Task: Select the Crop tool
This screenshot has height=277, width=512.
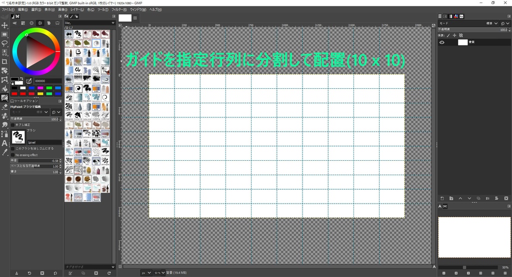Action: click(x=4, y=61)
